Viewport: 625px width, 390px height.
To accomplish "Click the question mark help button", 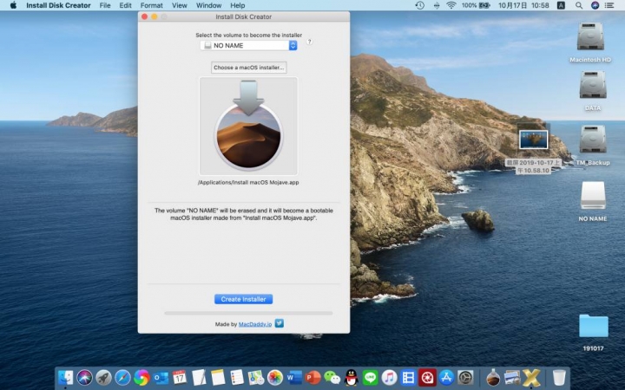I will [x=309, y=42].
